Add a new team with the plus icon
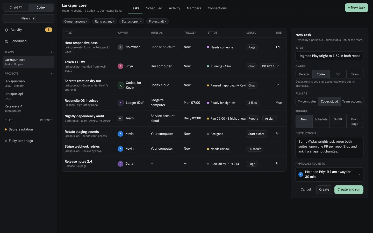Screen dimensions: 373x233 51,52
